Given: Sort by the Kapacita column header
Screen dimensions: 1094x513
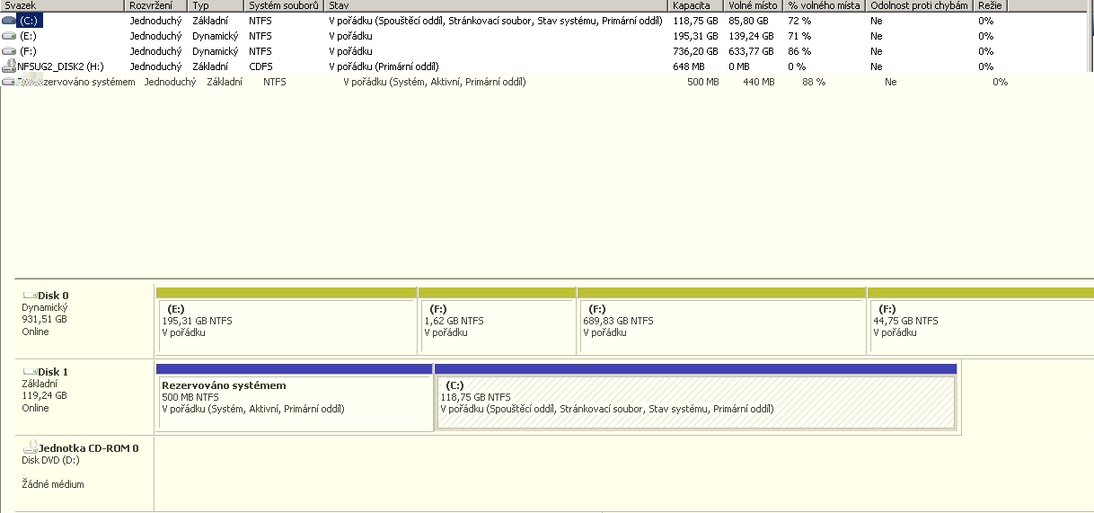Looking at the screenshot, I should pos(696,5).
